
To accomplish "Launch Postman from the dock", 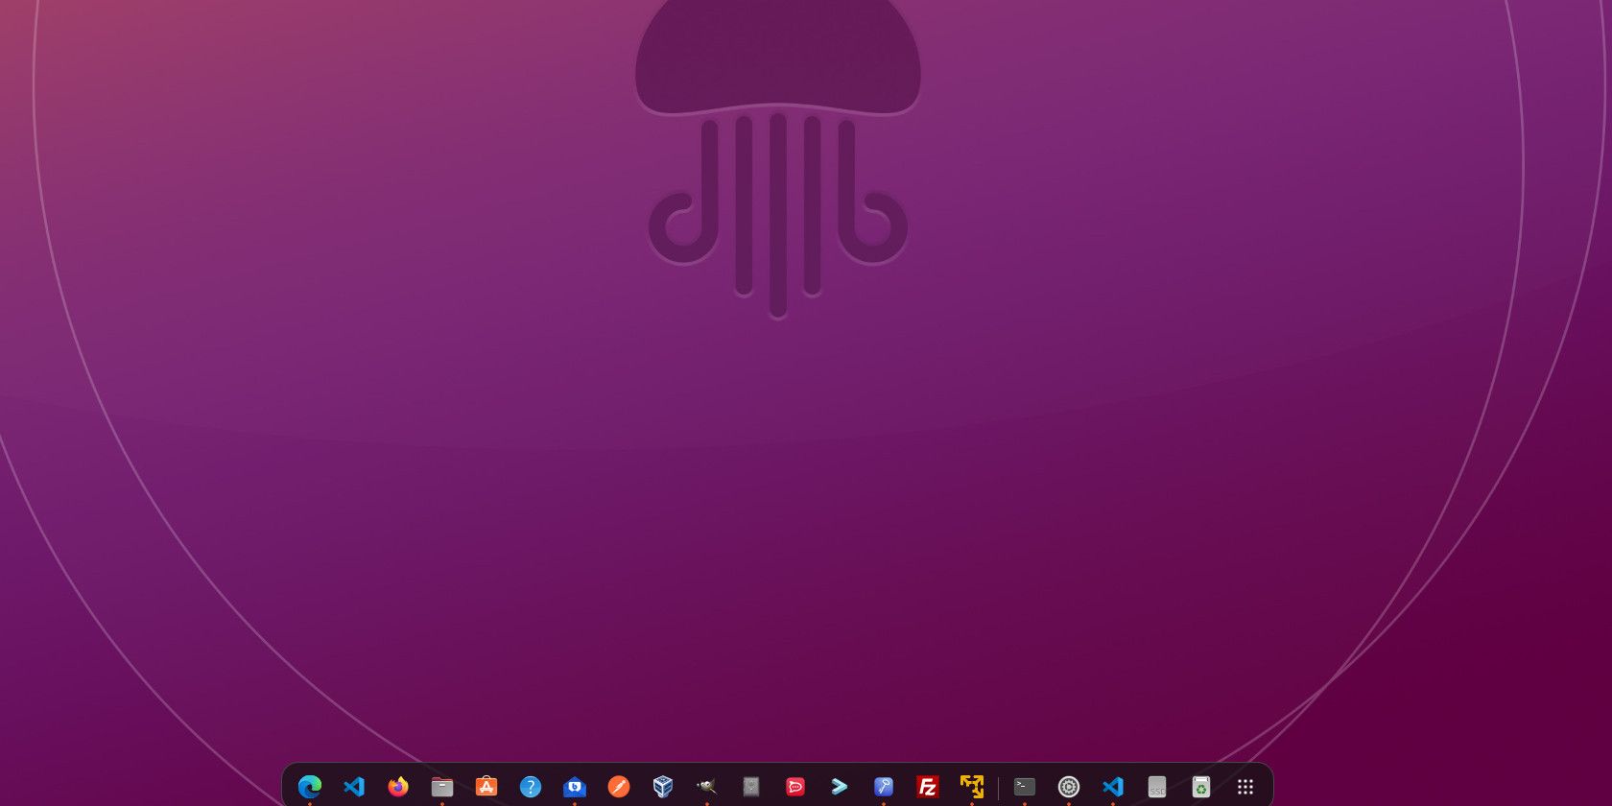I will 619,787.
